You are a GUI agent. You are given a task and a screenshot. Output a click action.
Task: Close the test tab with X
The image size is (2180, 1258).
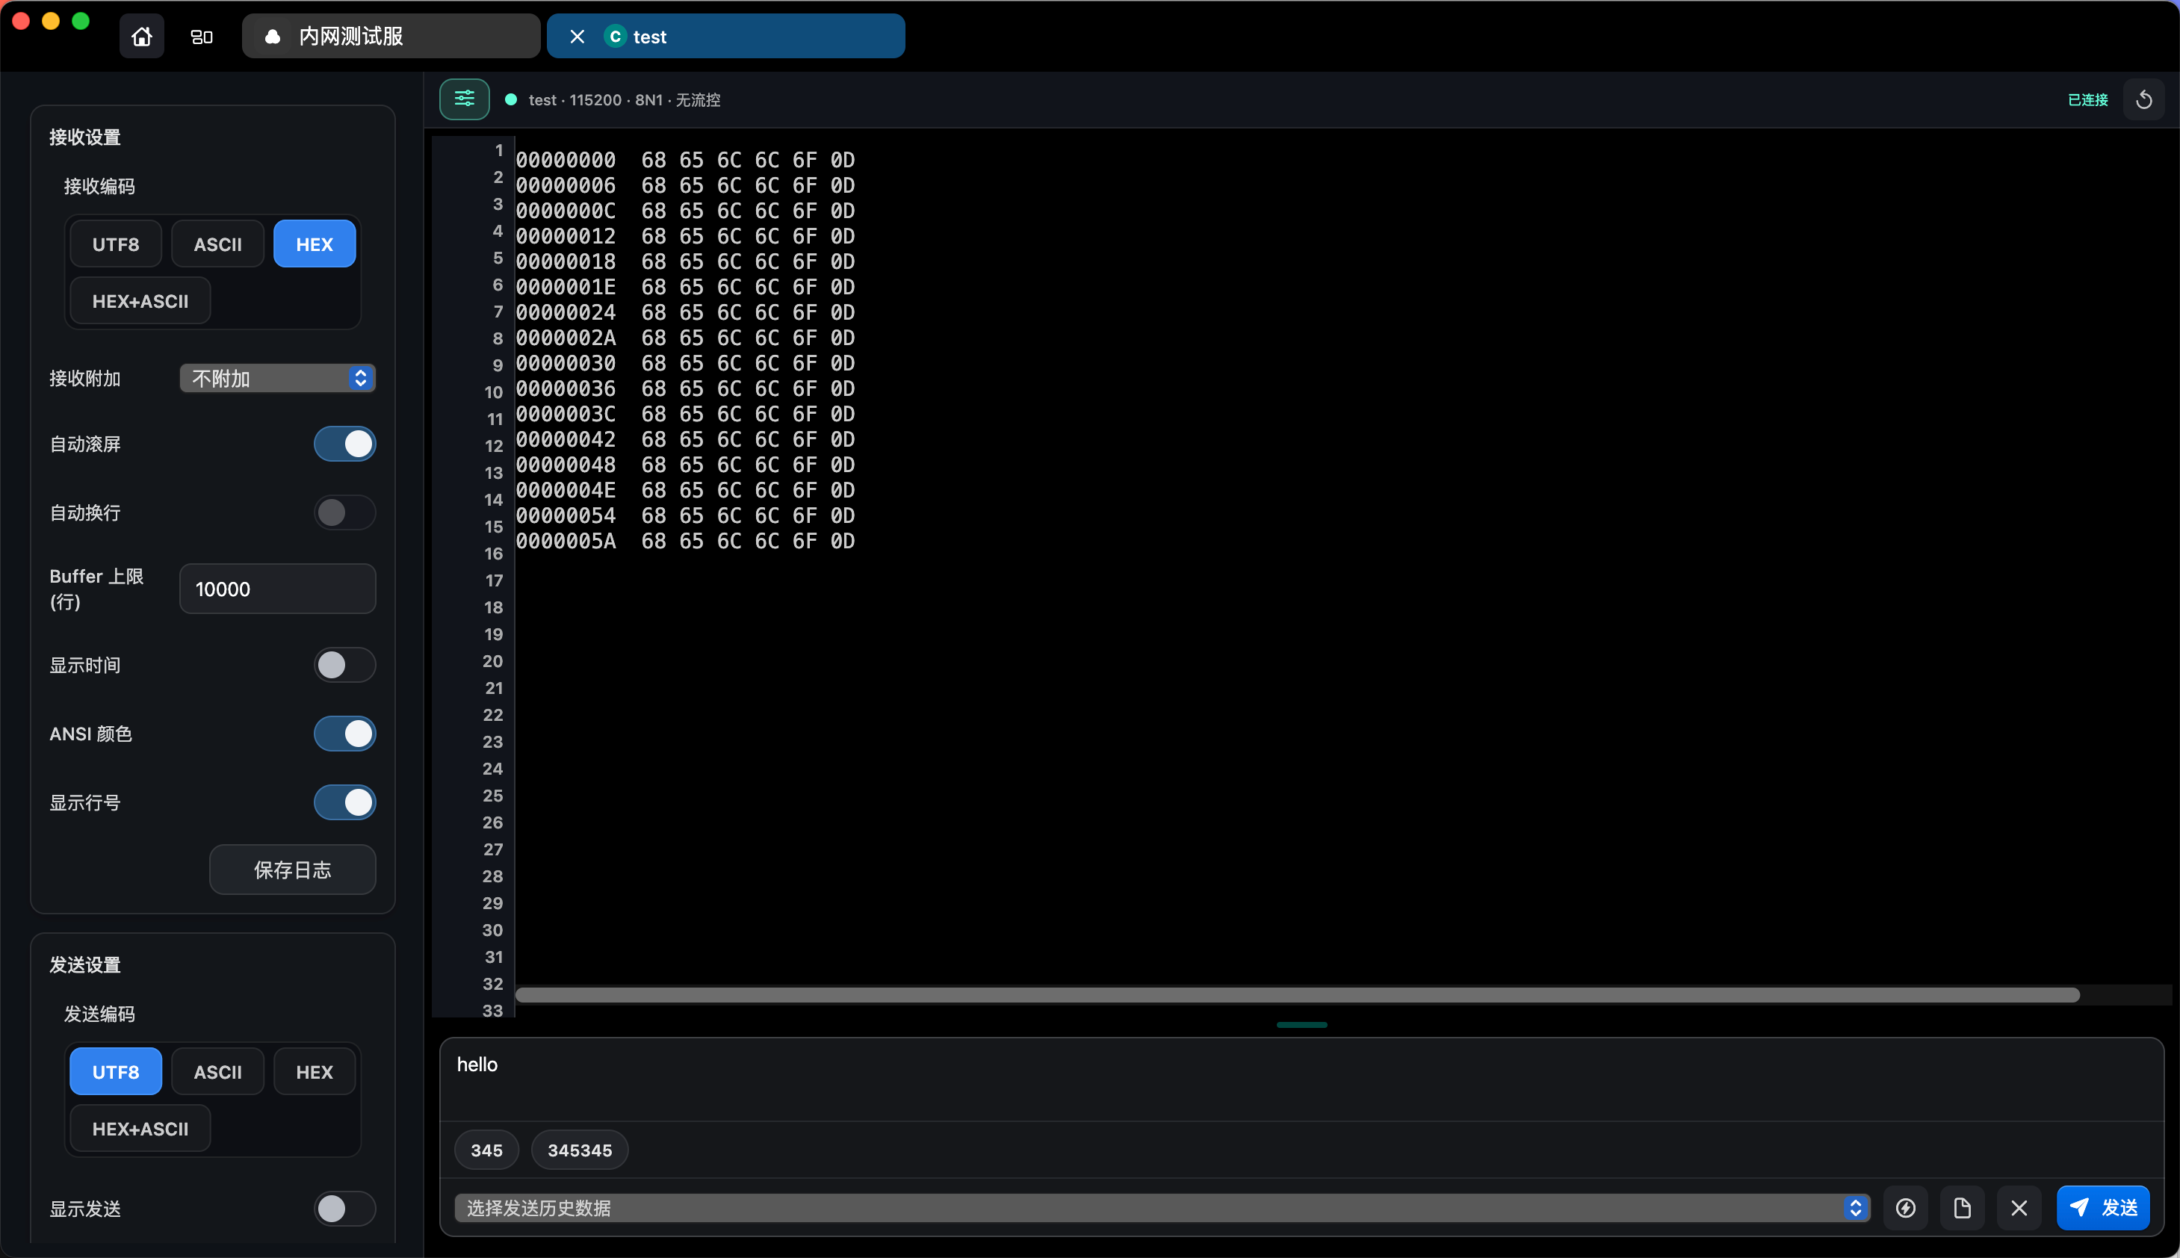tap(577, 37)
